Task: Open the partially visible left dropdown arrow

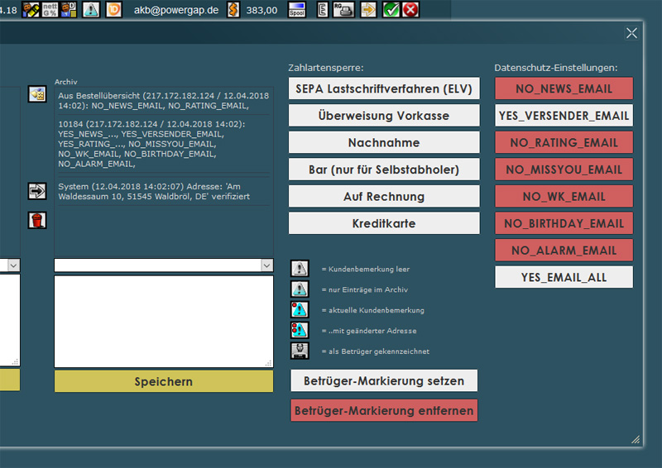Action: (13, 265)
